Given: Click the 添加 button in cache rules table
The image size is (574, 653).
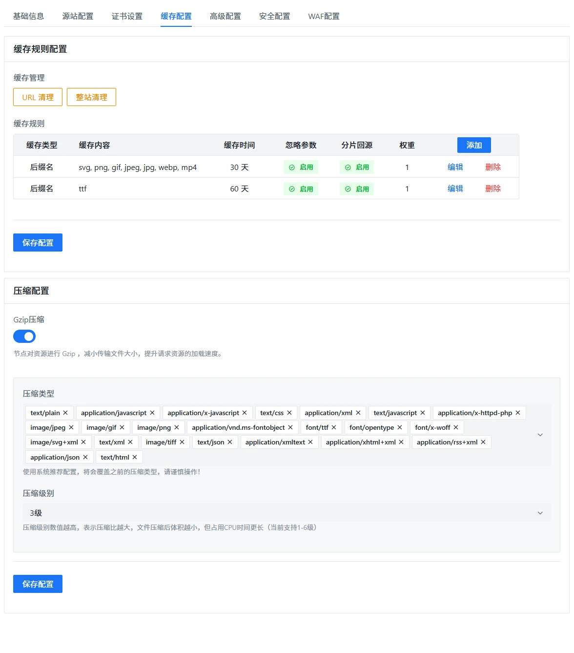Looking at the screenshot, I should click(x=474, y=145).
